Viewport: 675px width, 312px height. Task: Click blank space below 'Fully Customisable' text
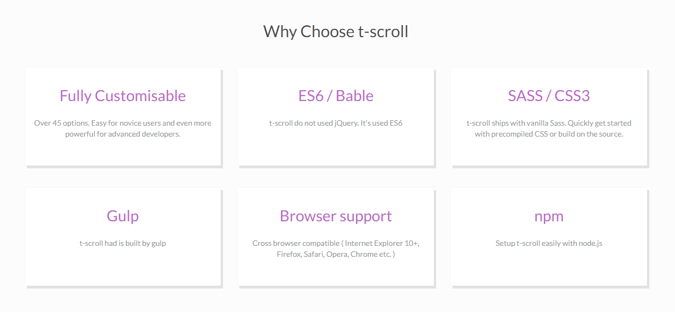(x=122, y=153)
